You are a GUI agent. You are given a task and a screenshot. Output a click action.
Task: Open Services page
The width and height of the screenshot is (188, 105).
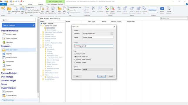pyautogui.click(x=9, y=69)
